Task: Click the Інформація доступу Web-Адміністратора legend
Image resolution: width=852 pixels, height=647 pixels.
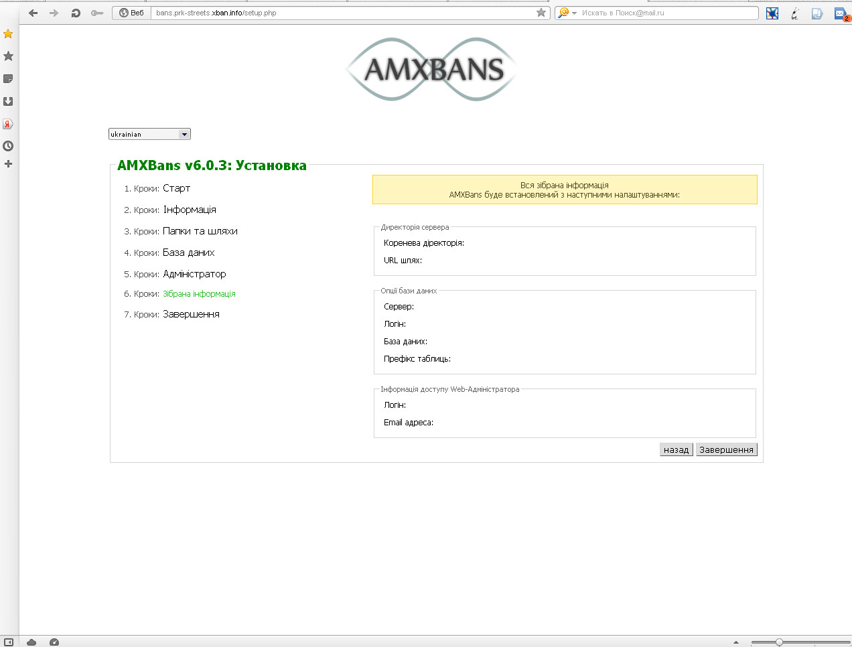Action: click(x=450, y=389)
